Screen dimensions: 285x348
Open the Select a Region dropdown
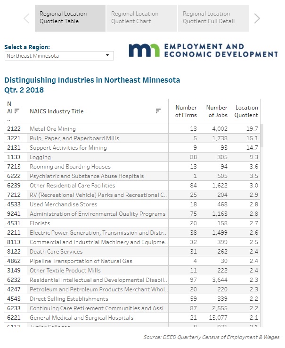click(x=59, y=56)
